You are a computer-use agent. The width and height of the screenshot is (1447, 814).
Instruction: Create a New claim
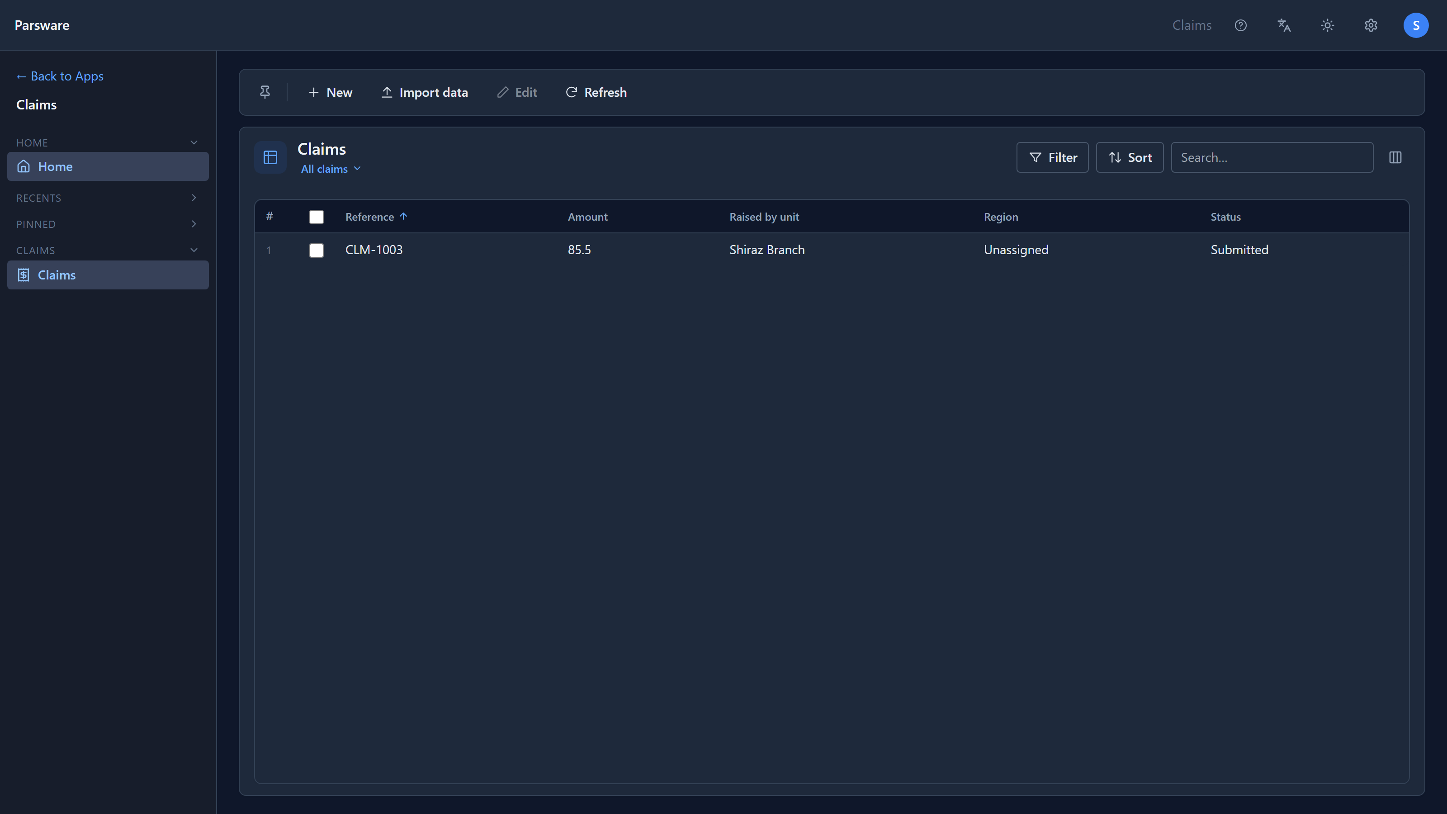(330, 92)
